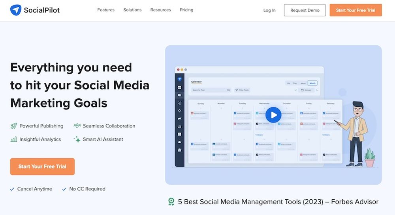The width and height of the screenshot is (395, 215).
Task: Click Start Your Free Trial in header
Action: point(355,10)
